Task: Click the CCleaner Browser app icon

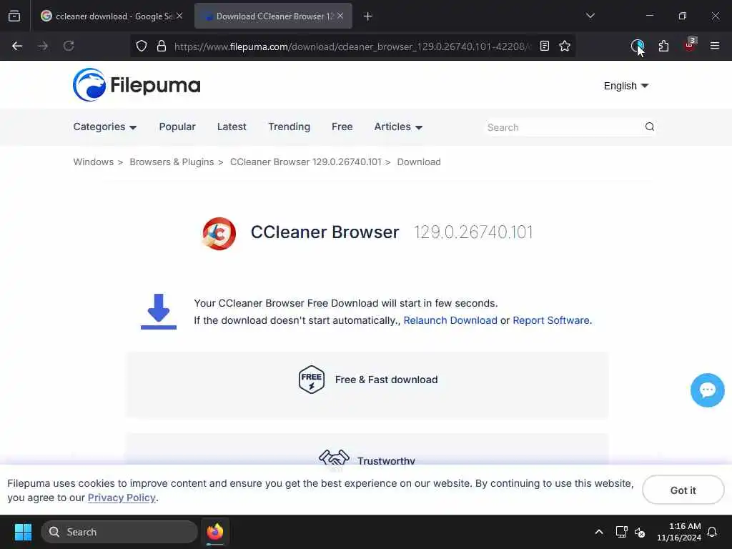Action: (219, 234)
